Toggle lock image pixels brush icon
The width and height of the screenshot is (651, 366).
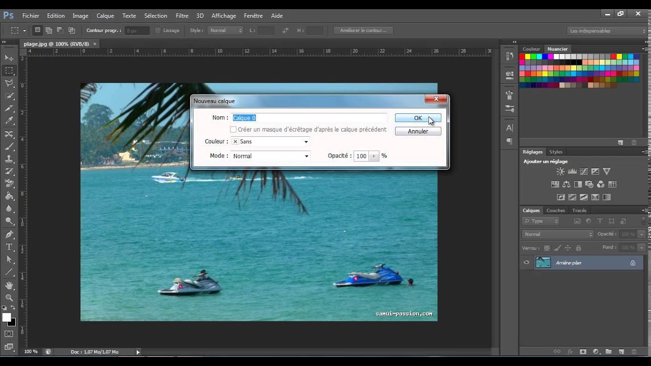[x=557, y=248]
